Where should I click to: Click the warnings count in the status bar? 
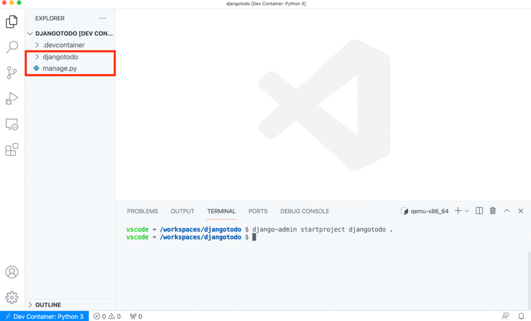point(115,316)
